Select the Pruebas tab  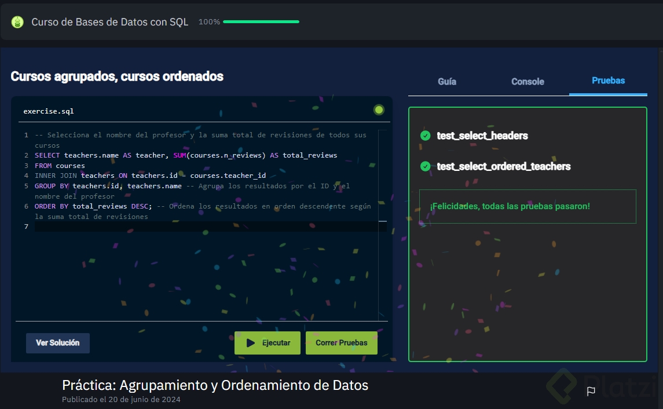608,81
